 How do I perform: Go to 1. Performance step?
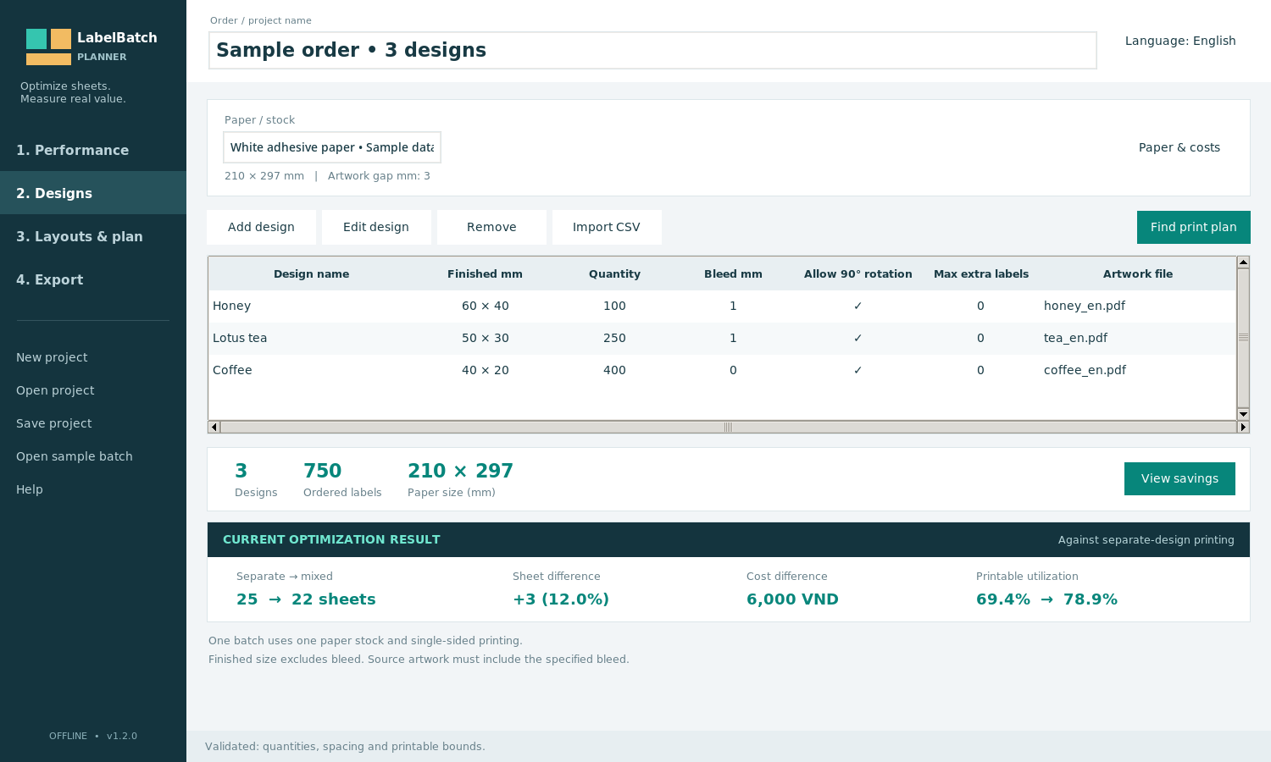coord(93,150)
